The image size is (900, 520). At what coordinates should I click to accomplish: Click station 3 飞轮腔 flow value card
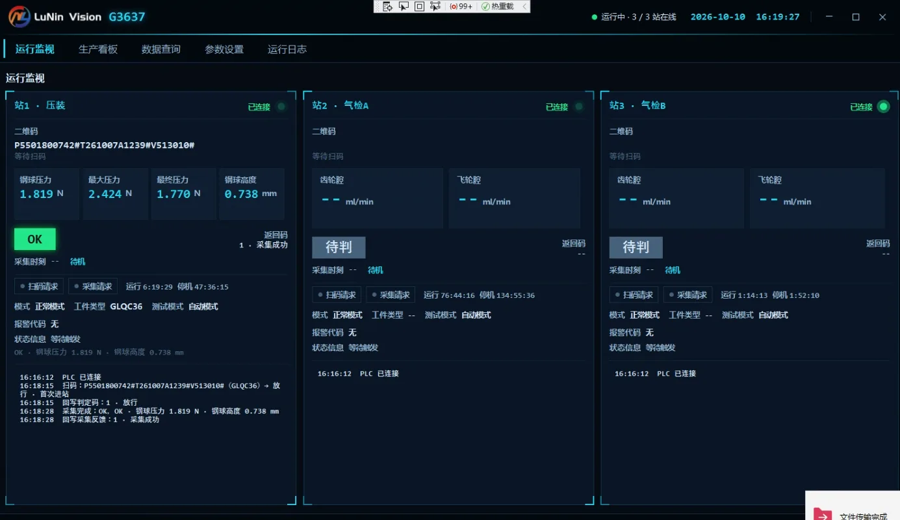[x=817, y=199]
